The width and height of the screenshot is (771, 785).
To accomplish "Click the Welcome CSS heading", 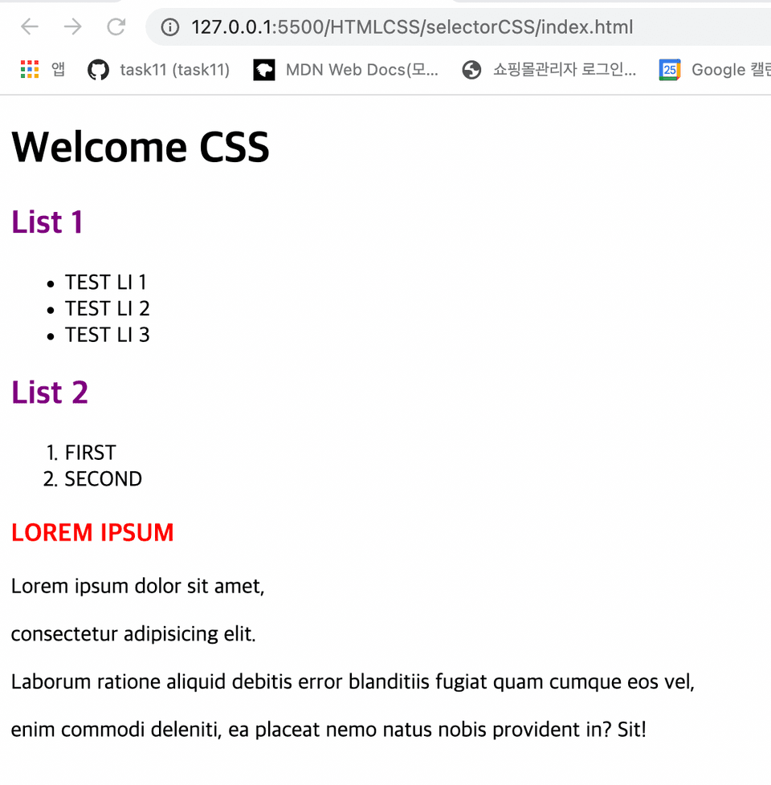I will click(141, 147).
